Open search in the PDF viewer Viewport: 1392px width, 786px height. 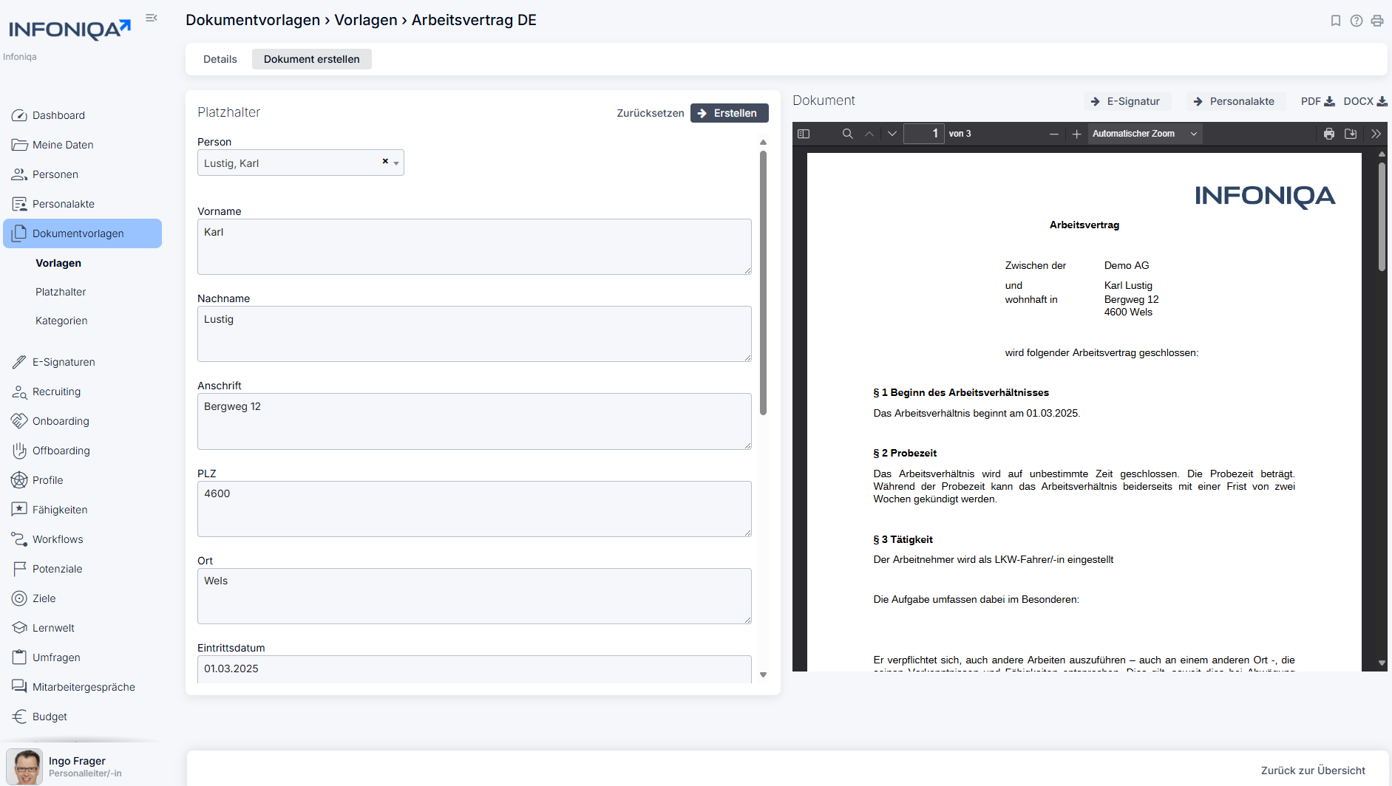(x=847, y=134)
